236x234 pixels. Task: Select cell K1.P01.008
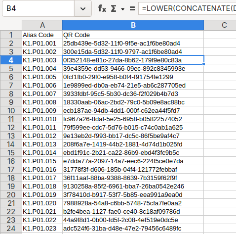pos(42,102)
